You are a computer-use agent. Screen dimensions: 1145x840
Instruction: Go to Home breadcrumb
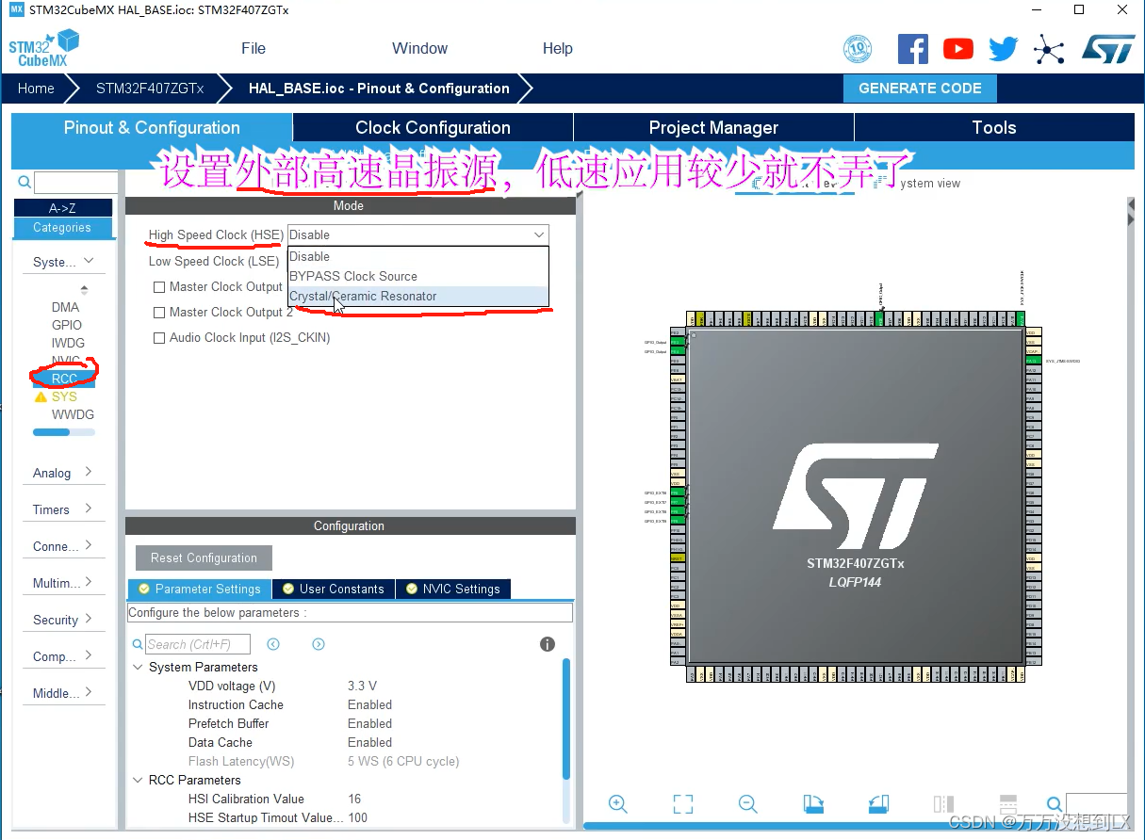36,89
